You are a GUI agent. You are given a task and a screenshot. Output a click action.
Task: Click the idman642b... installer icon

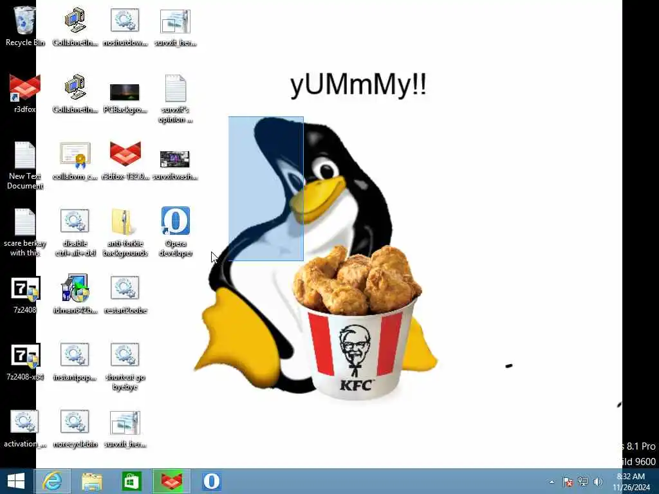point(75,293)
